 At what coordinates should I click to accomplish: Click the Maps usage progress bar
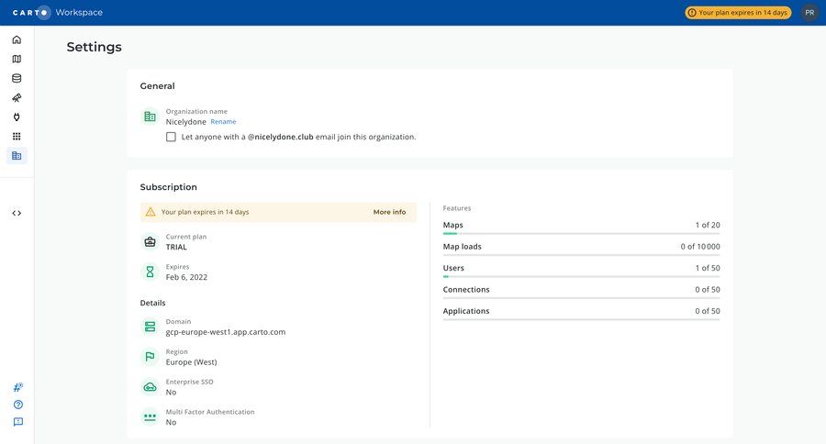[581, 234]
